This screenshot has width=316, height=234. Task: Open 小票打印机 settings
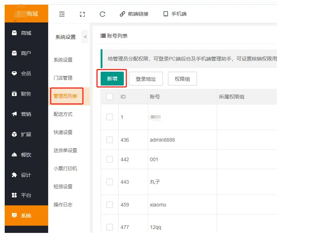tap(65, 168)
